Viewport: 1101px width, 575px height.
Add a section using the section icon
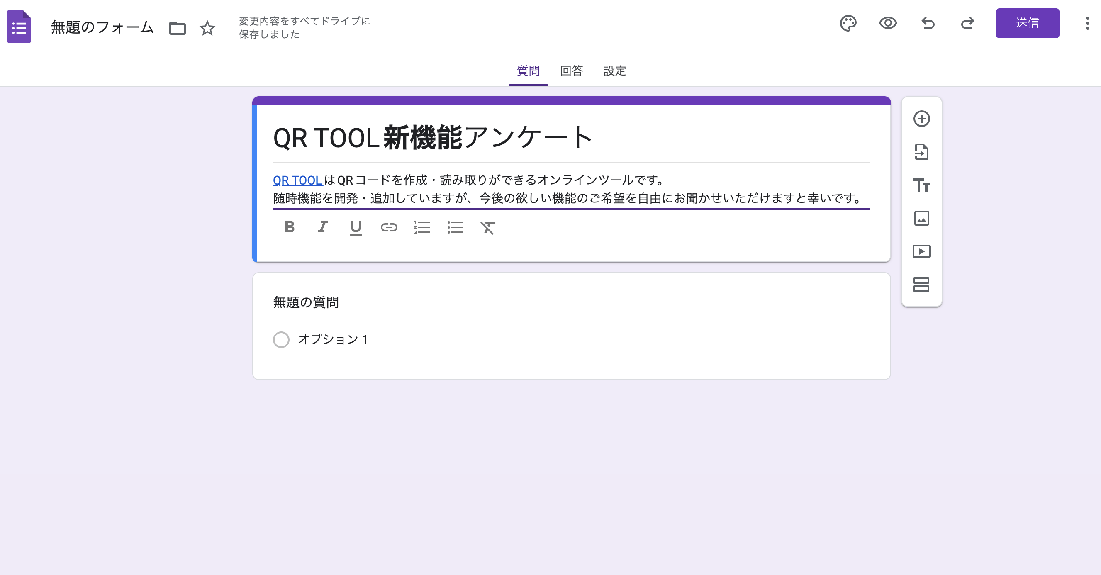(922, 285)
